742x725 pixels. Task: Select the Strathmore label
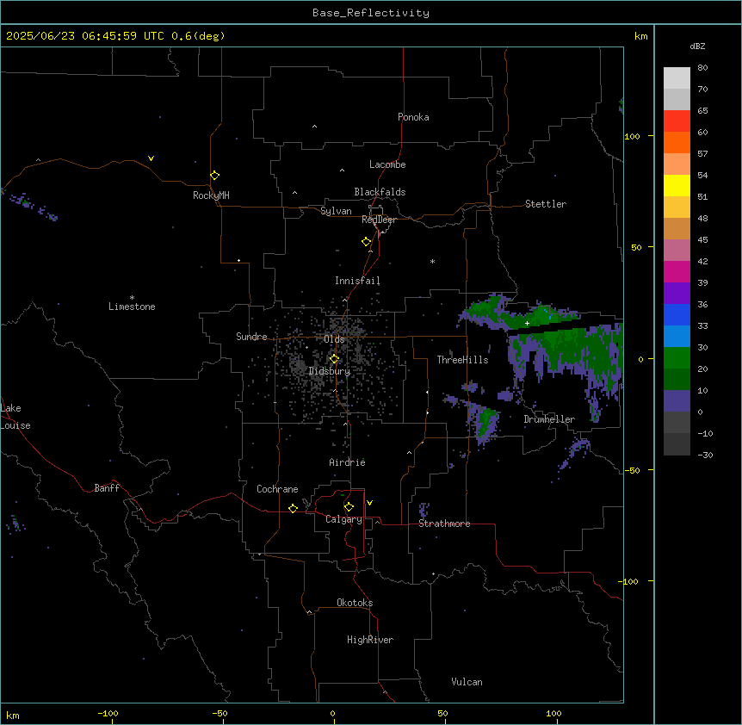point(444,524)
